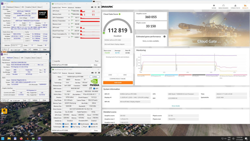Click the Cloud Gate score gauge
This screenshot has width=250, height=141.
(x=118, y=26)
